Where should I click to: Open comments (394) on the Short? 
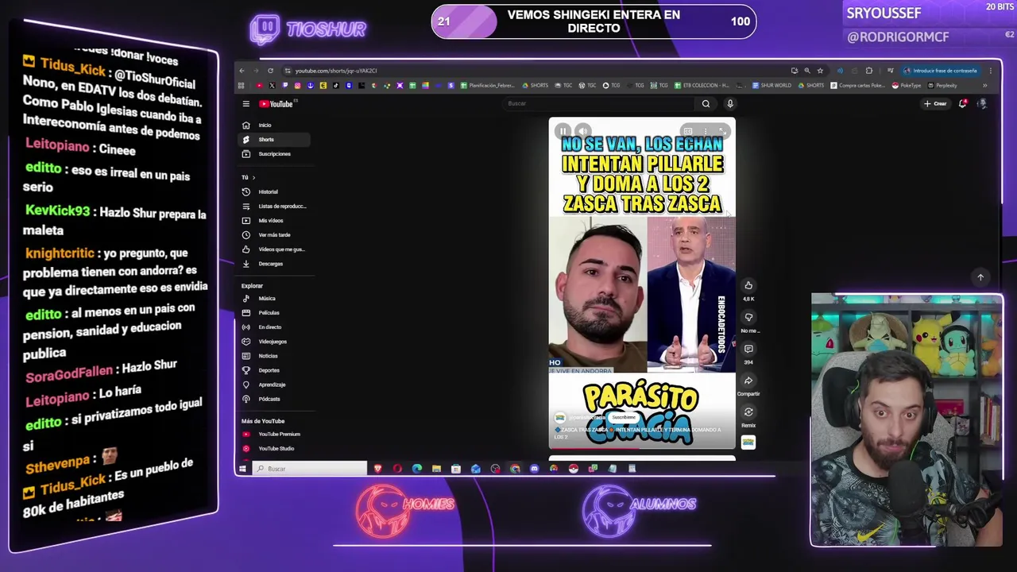[748, 349]
